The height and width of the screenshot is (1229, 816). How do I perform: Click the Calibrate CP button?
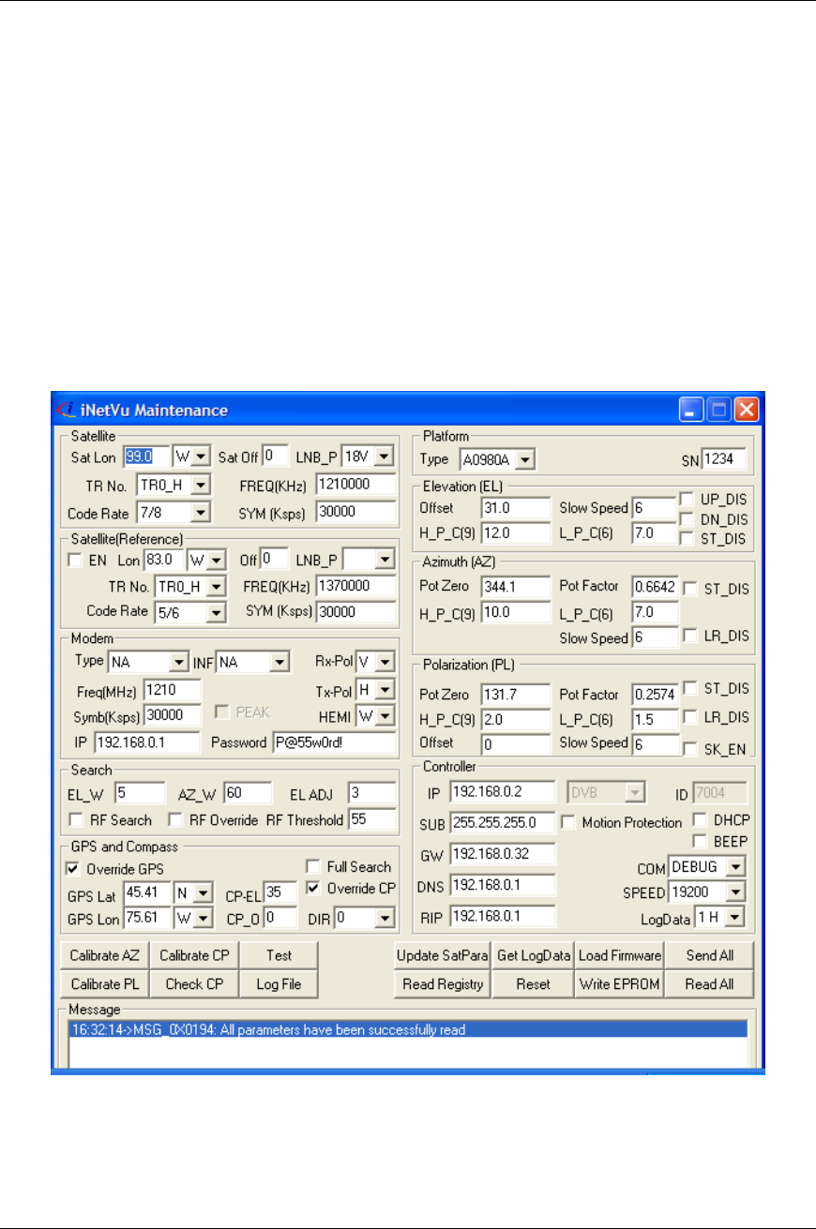[194, 956]
